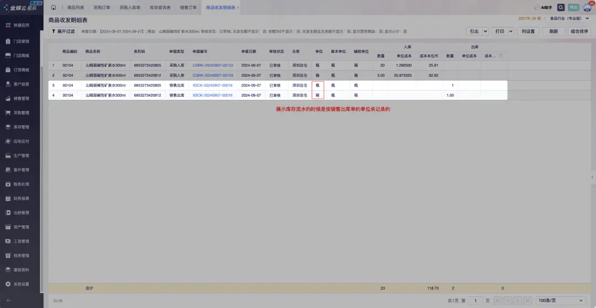Expand the filter with 展开过滤
Image resolution: width=596 pixels, height=308 pixels.
63,31
